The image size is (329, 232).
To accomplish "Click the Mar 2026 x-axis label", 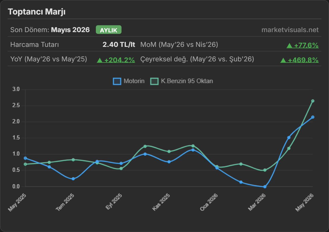I will pyautogui.click(x=257, y=202).
